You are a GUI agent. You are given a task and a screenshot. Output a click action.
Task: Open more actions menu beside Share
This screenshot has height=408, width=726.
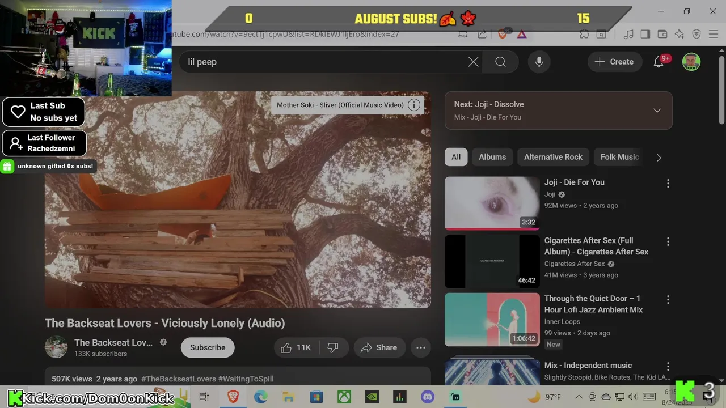[421, 347]
